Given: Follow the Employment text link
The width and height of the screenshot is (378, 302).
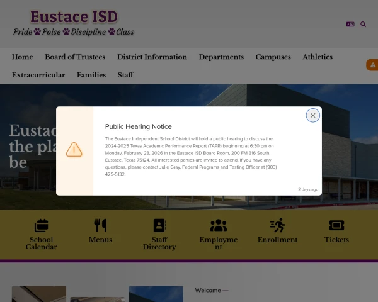Looking at the screenshot, I should (x=219, y=243).
